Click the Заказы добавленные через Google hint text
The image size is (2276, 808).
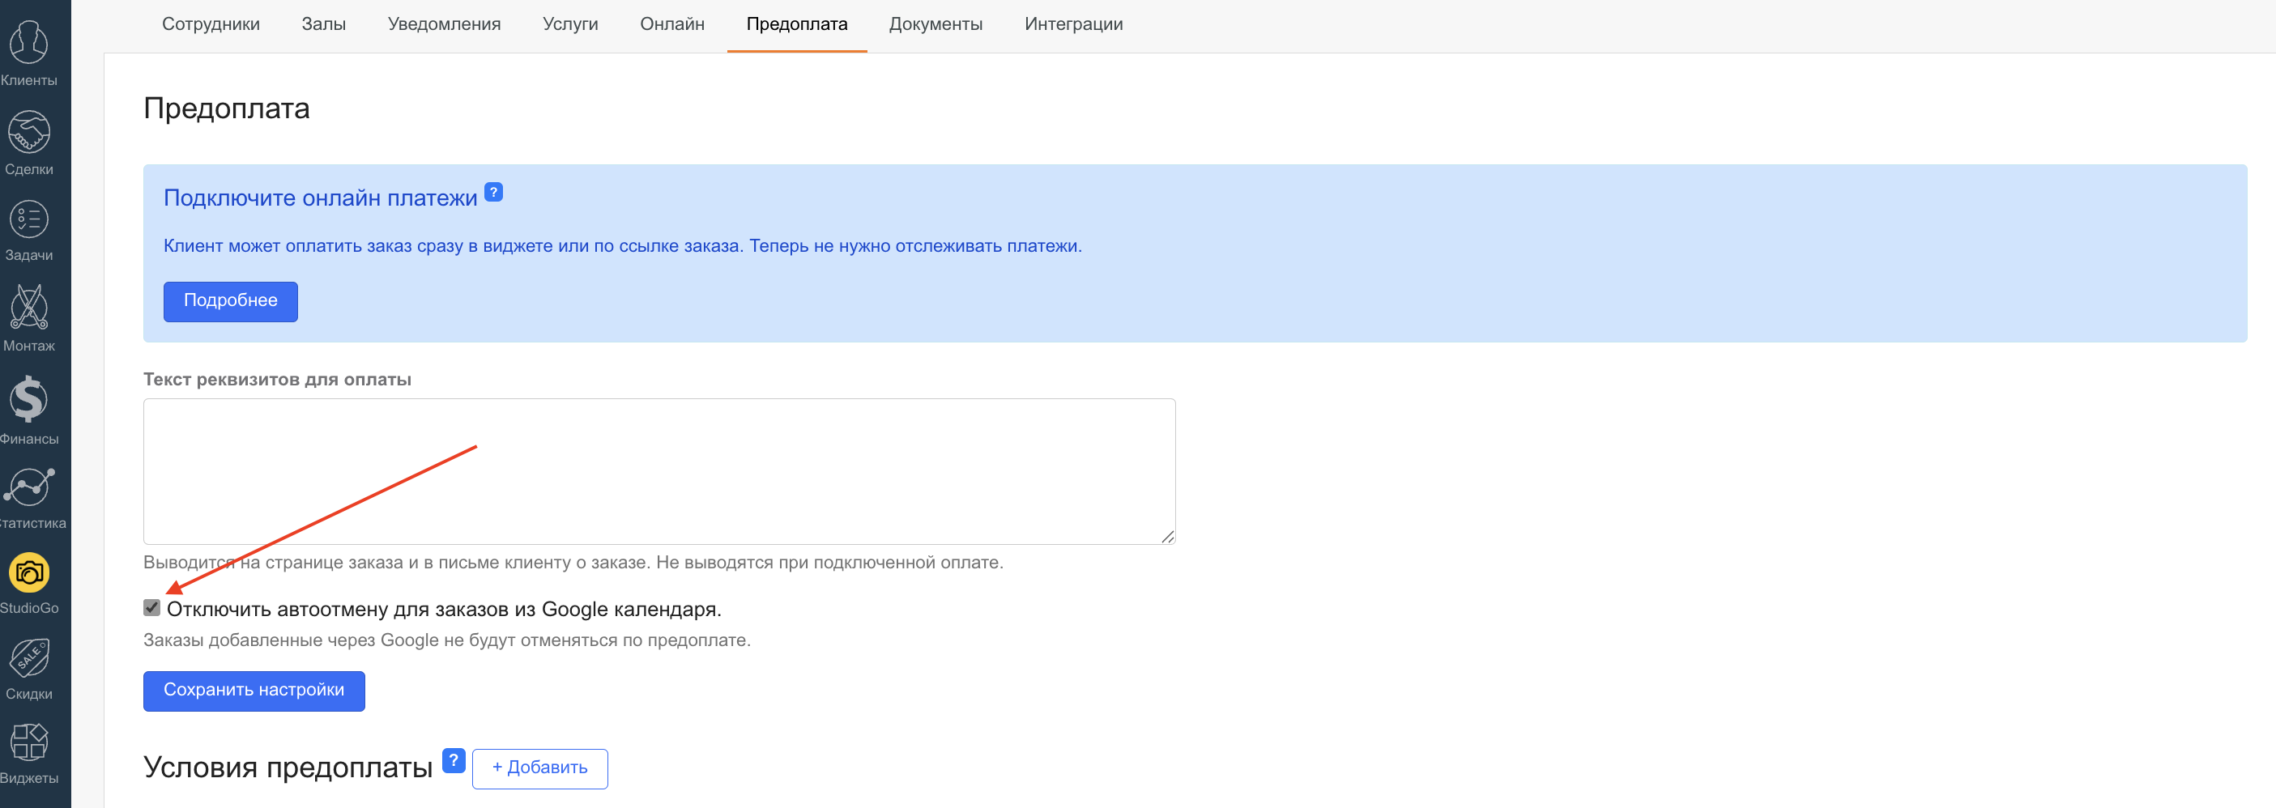coord(447,640)
